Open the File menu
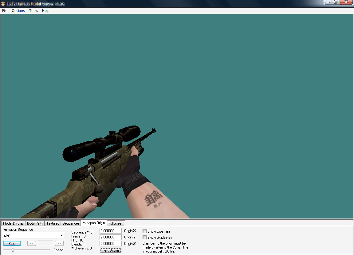The image size is (354, 255). 5,11
